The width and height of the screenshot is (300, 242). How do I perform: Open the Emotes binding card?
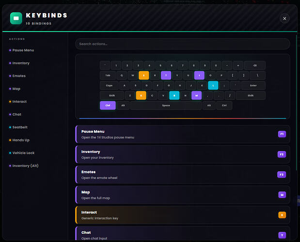click(x=183, y=175)
